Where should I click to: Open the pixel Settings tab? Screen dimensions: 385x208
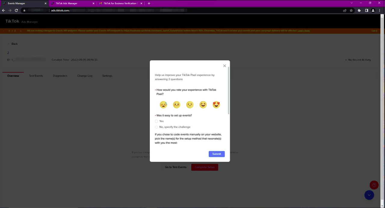click(107, 76)
